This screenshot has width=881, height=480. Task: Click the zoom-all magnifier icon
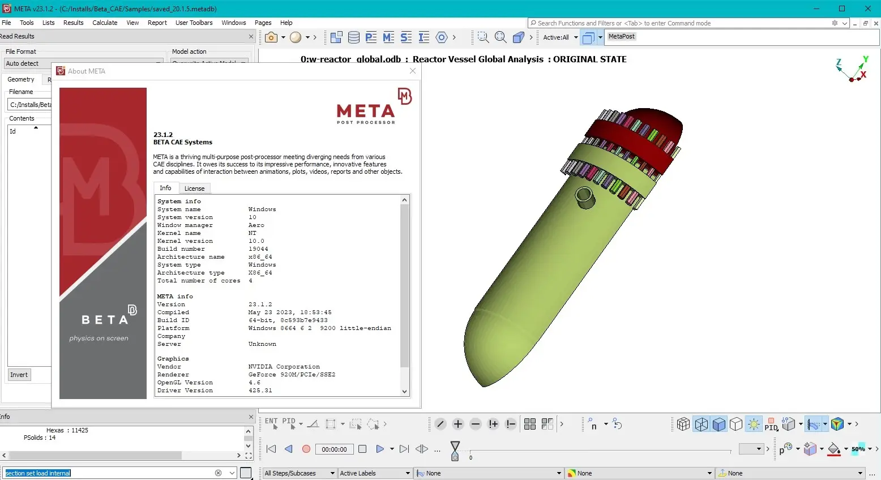[501, 37]
